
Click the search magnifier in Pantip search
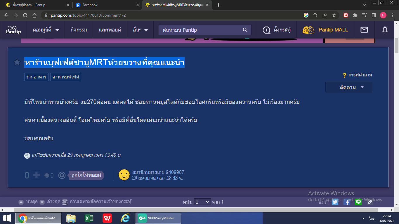245,30
